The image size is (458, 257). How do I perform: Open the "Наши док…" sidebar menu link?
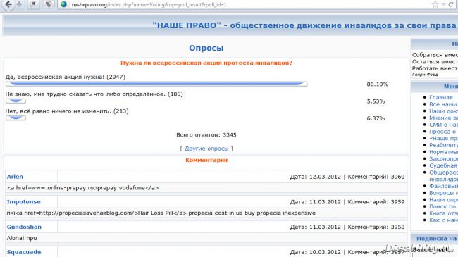[443, 111]
